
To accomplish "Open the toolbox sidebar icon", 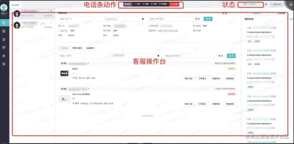I will point(4,39).
